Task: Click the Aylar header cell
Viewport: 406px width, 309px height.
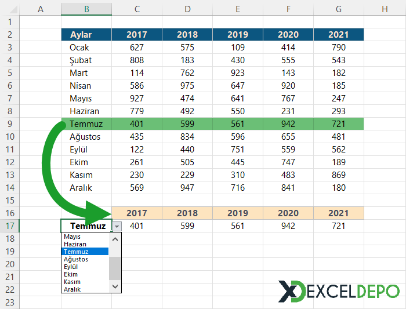Action: point(86,35)
